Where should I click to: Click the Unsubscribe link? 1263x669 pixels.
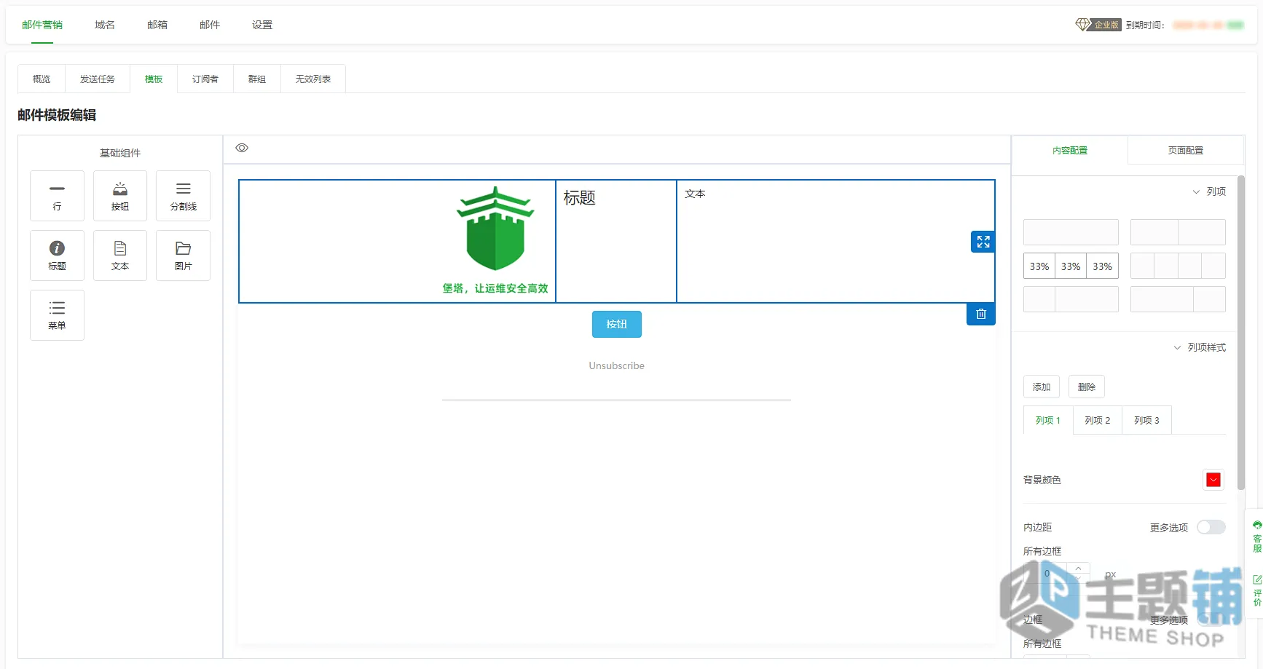(617, 365)
